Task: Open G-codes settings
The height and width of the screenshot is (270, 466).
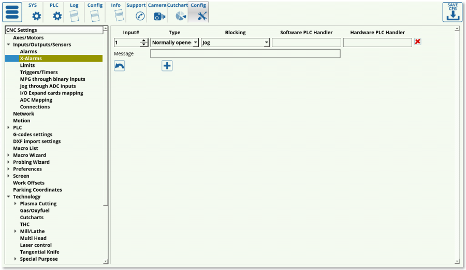Action: click(x=33, y=134)
